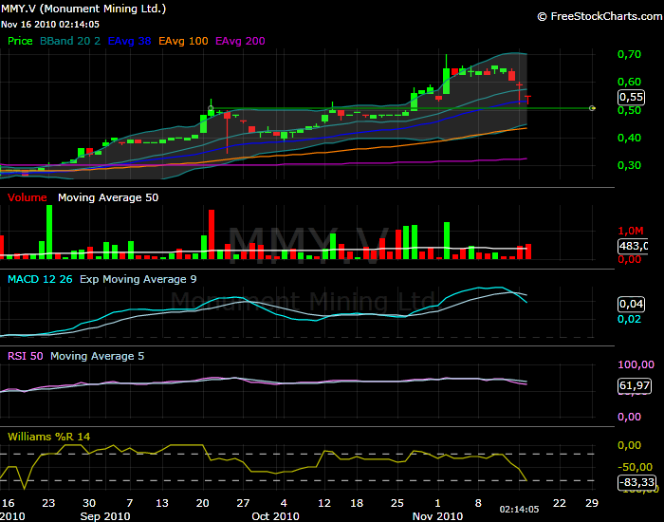Image resolution: width=664 pixels, height=522 pixels.
Task: Click the date tick 29 on time axis
Action: (x=592, y=503)
